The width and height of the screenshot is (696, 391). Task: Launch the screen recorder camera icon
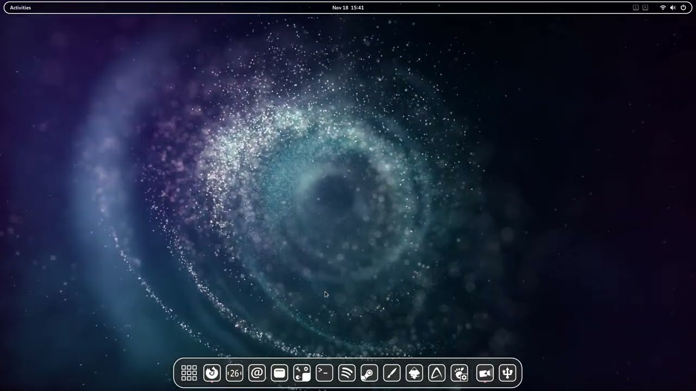485,373
